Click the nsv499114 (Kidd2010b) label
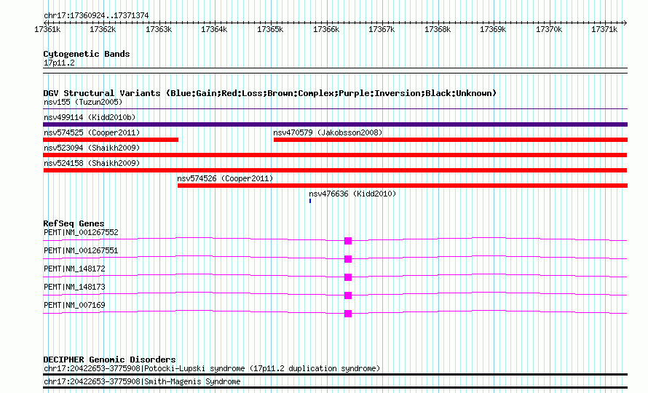The image size is (648, 393). [x=90, y=117]
